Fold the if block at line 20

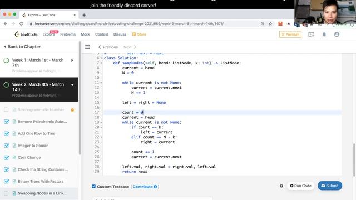101,127
